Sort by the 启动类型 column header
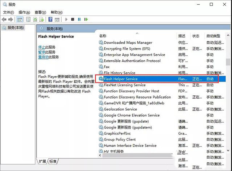This screenshot has width=232, height=171. pos(213,36)
